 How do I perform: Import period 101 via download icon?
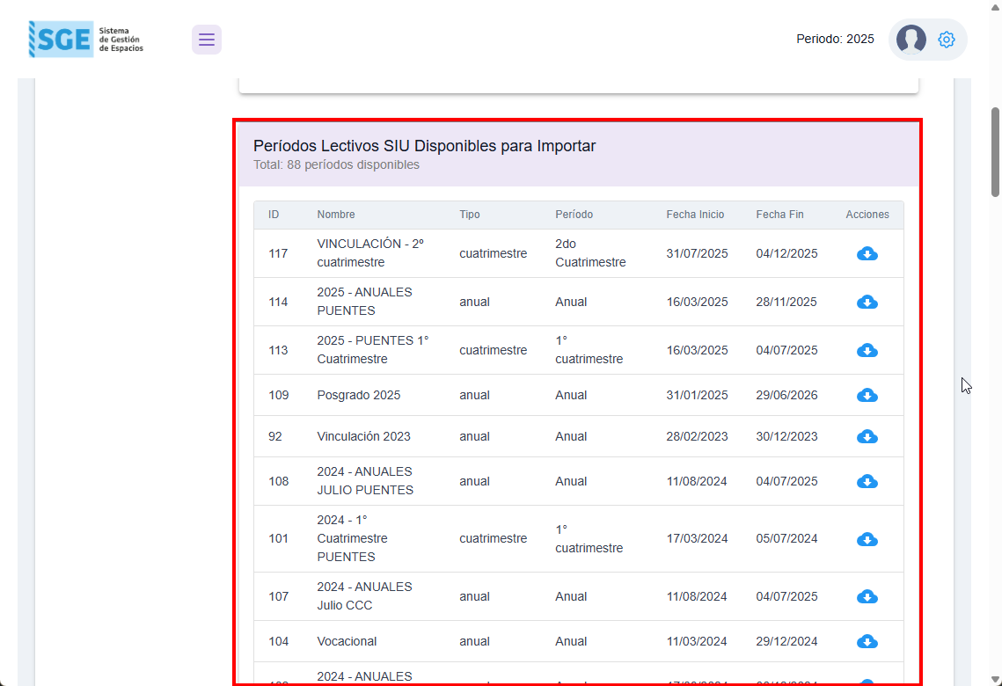click(x=867, y=539)
